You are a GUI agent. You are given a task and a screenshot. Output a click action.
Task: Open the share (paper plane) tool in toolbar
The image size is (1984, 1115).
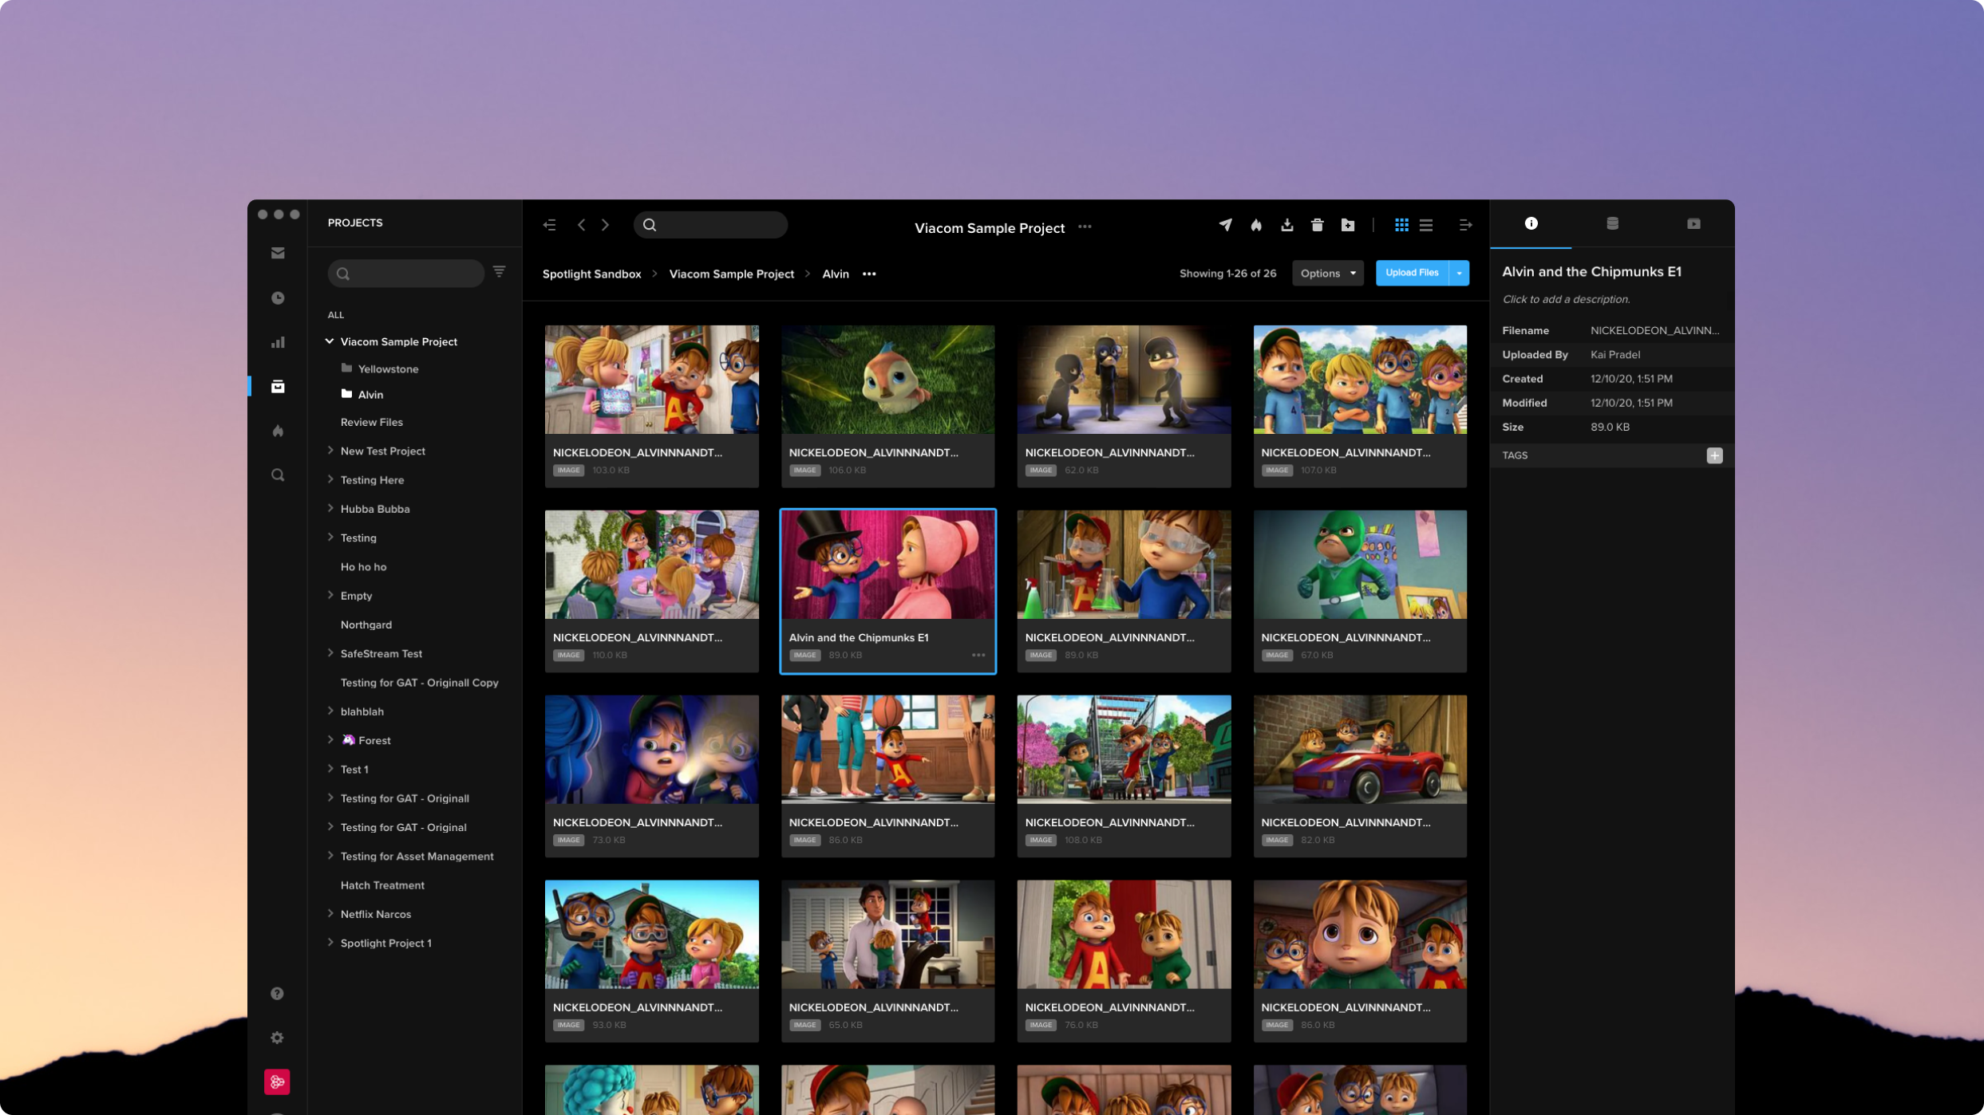[1226, 225]
